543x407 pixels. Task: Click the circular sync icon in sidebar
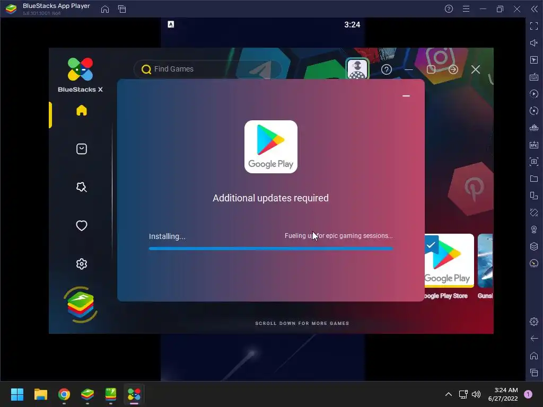[534, 111]
